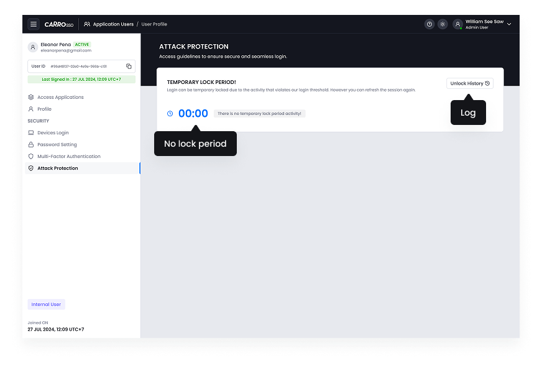Select the User Profile breadcrumb item
This screenshot has width=542, height=368.
(x=154, y=24)
